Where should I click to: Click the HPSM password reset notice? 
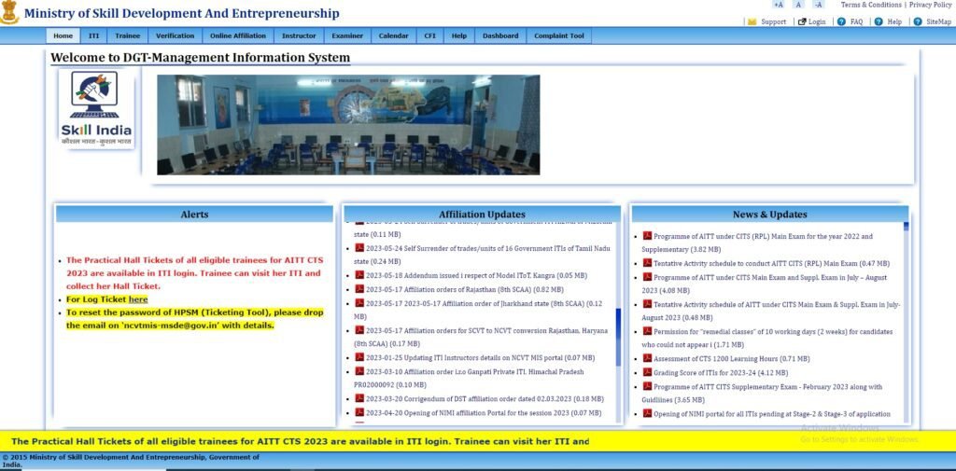pyautogui.click(x=194, y=319)
